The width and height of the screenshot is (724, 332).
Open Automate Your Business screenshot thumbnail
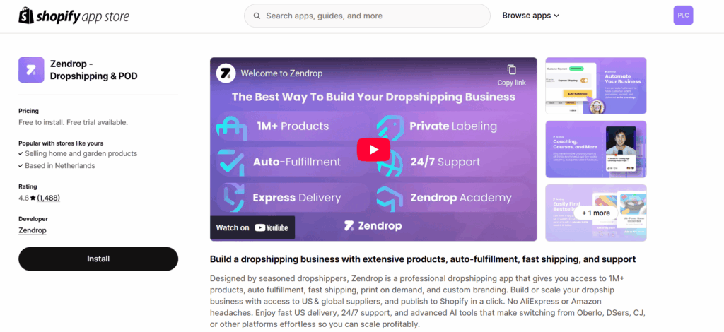(x=595, y=85)
